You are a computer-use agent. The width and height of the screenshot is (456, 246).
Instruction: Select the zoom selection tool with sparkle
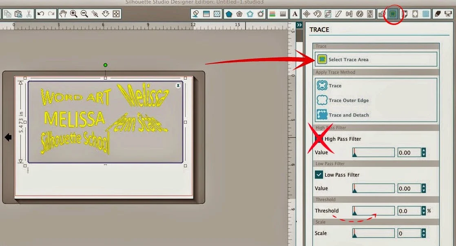tap(95, 14)
